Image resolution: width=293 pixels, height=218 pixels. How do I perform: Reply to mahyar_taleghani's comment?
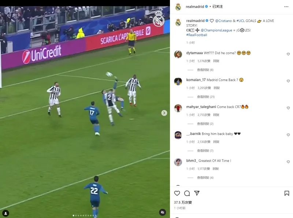216,115
